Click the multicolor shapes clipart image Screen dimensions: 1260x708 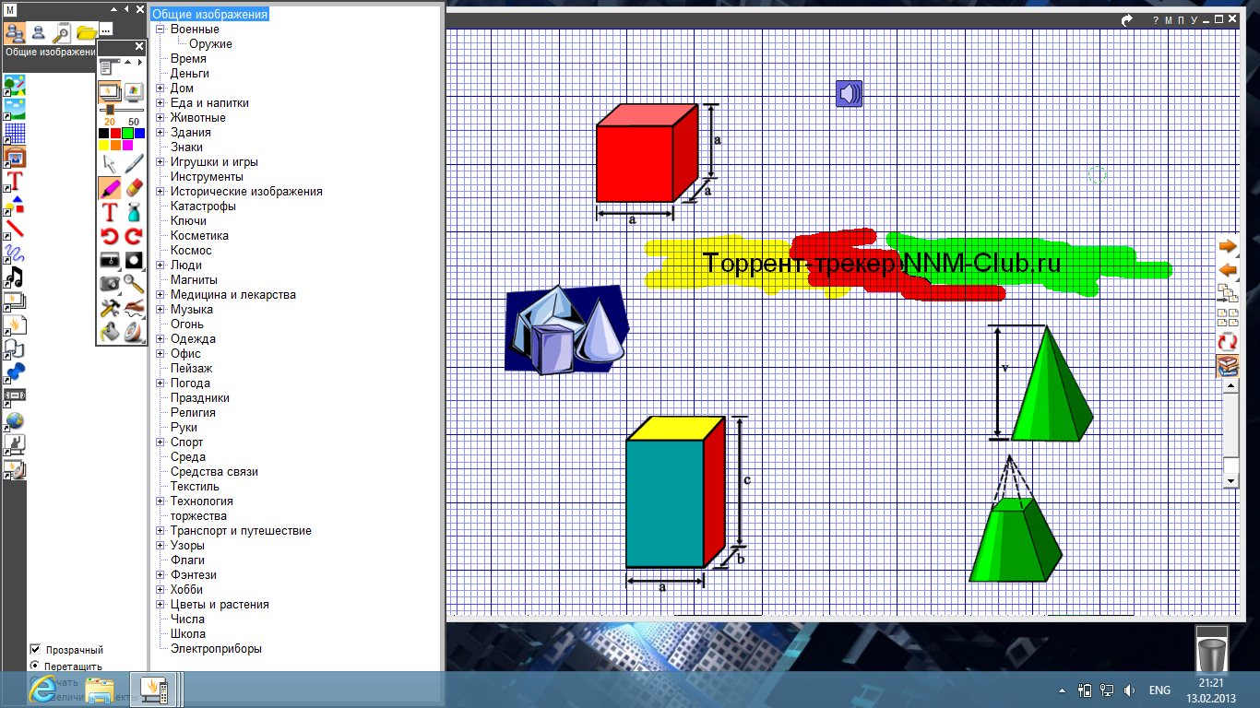click(x=566, y=329)
